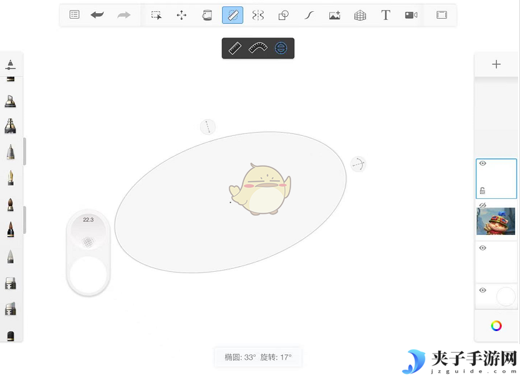Pick the chisel-tip marker brush
This screenshot has height=379, width=520.
(10, 101)
